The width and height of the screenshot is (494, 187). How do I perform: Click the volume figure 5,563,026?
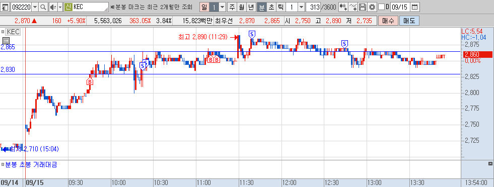coord(108,21)
